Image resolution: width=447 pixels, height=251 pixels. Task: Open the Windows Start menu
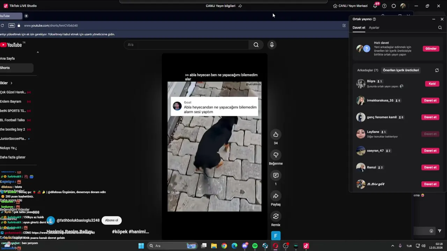coord(141,246)
